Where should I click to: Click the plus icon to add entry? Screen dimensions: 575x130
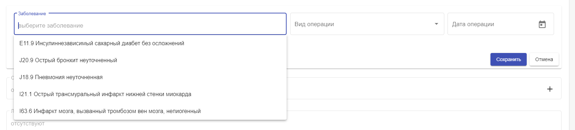(x=550, y=89)
